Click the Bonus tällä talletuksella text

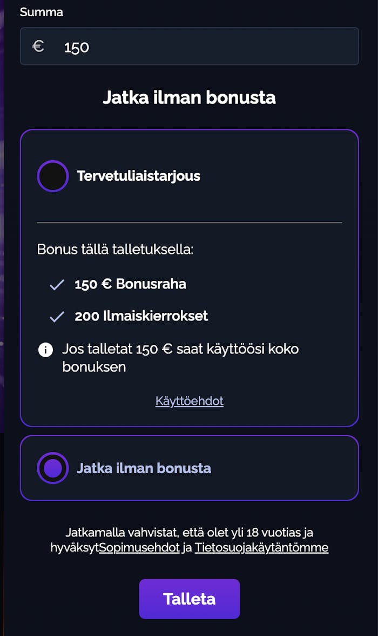115,250
